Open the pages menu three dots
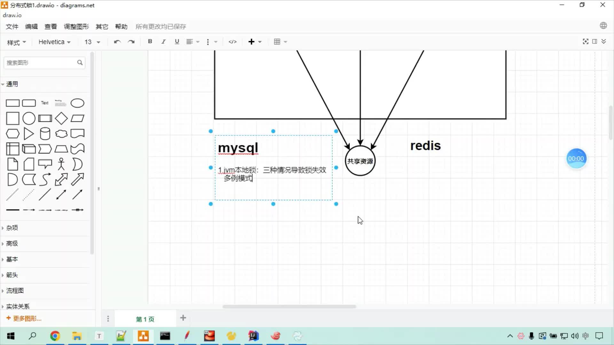Screen dimensions: 614x345 pos(108,319)
